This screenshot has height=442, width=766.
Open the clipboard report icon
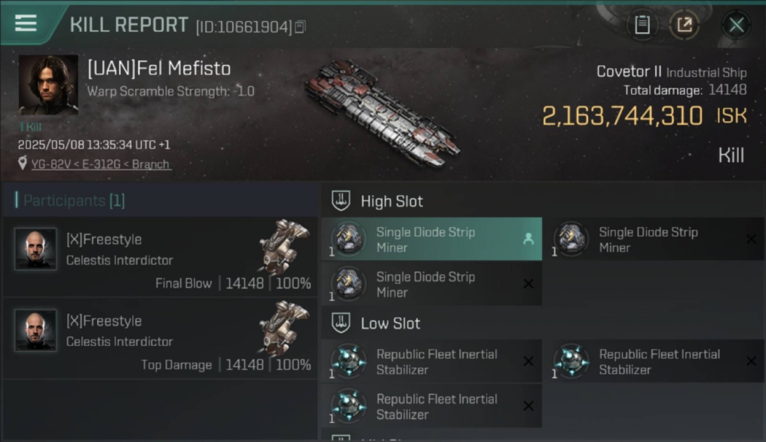pos(642,25)
